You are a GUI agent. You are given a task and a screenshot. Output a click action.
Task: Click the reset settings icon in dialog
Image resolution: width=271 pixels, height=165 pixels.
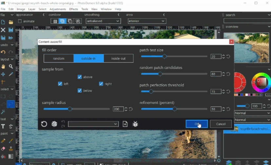(x=44, y=124)
